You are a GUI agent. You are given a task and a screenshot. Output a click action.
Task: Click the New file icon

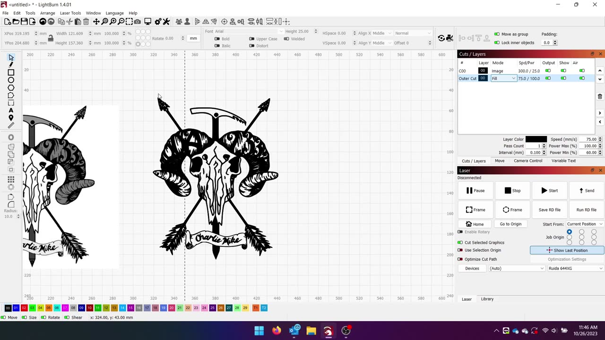coord(8,22)
